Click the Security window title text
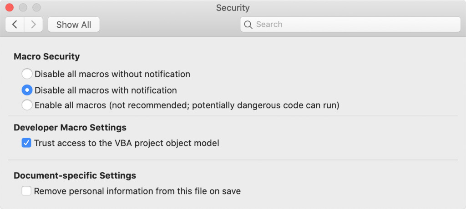This screenshot has width=466, height=209. [x=233, y=8]
